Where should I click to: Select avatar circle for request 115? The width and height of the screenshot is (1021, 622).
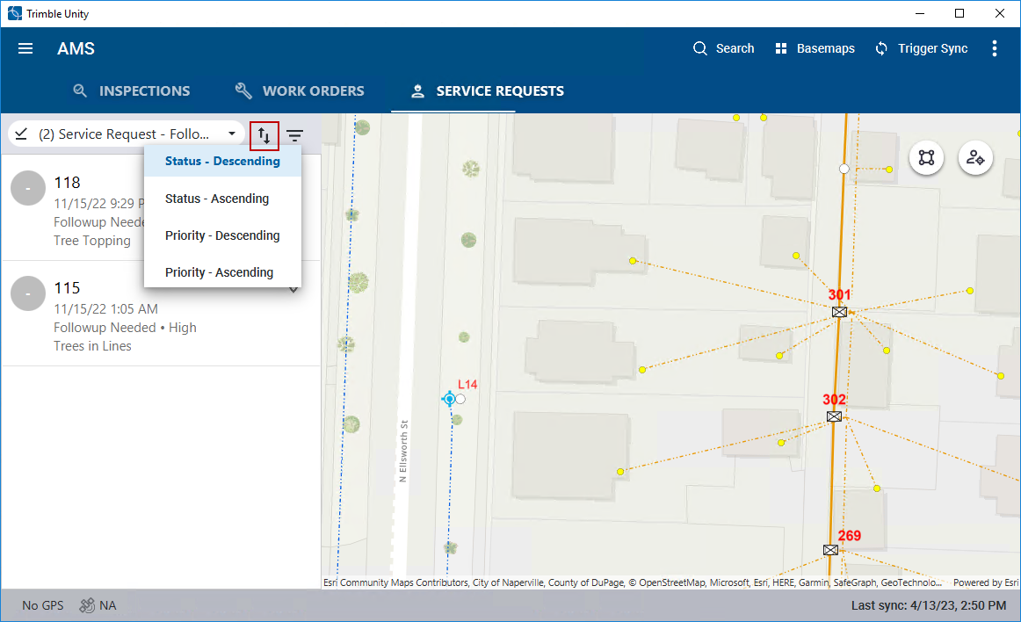tap(28, 293)
